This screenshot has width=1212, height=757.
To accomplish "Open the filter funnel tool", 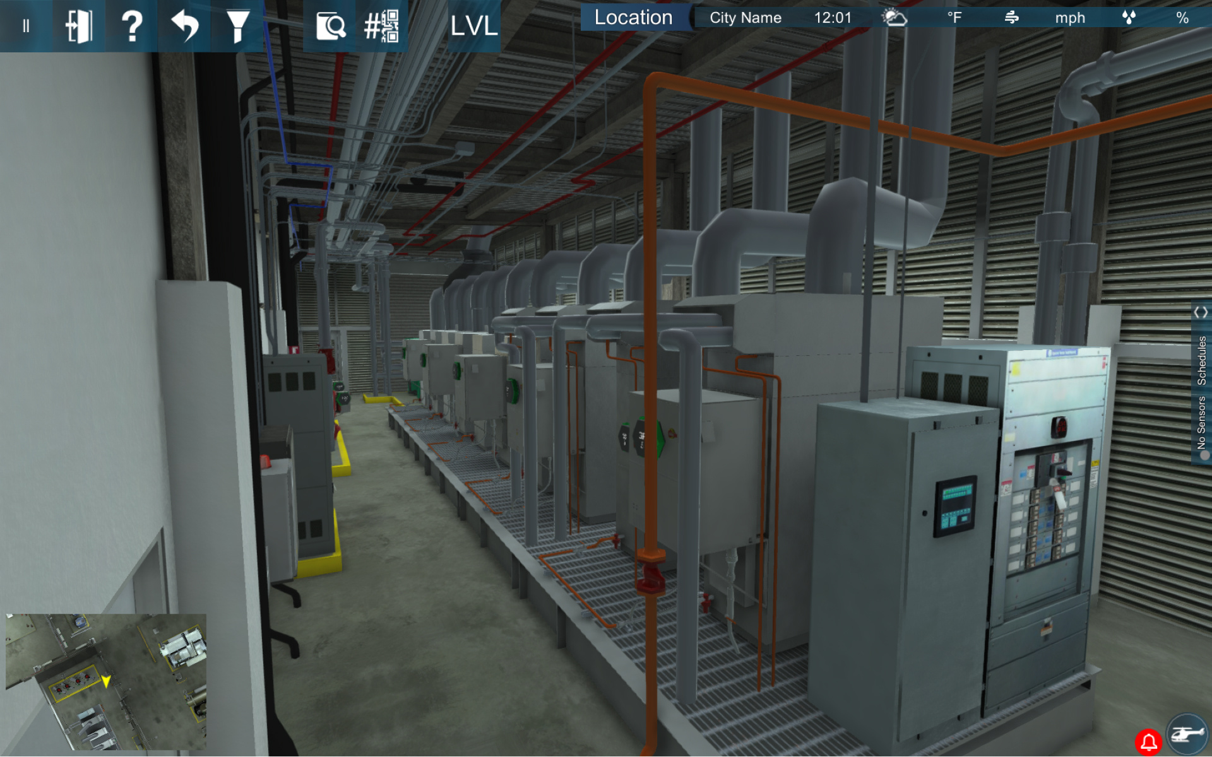I will coord(237,26).
